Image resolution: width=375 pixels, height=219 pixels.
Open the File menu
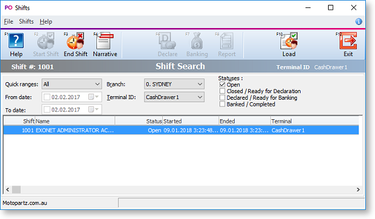click(9, 22)
